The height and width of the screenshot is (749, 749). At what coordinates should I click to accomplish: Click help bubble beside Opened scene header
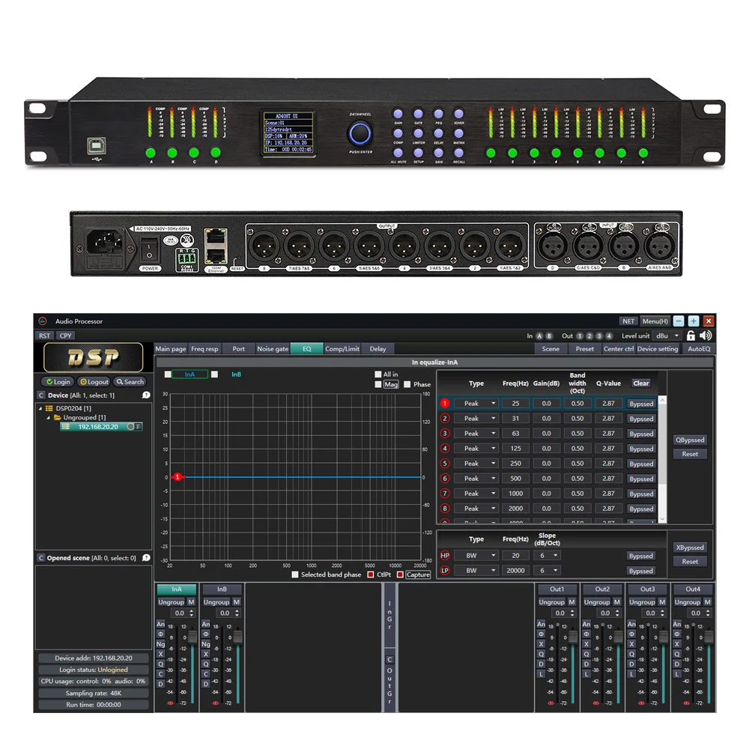click(146, 557)
